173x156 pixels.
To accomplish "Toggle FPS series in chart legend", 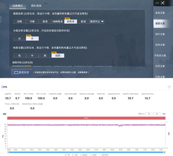I will (69, 154).
